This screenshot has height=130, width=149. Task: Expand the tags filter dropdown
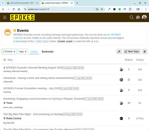click(x=23, y=51)
